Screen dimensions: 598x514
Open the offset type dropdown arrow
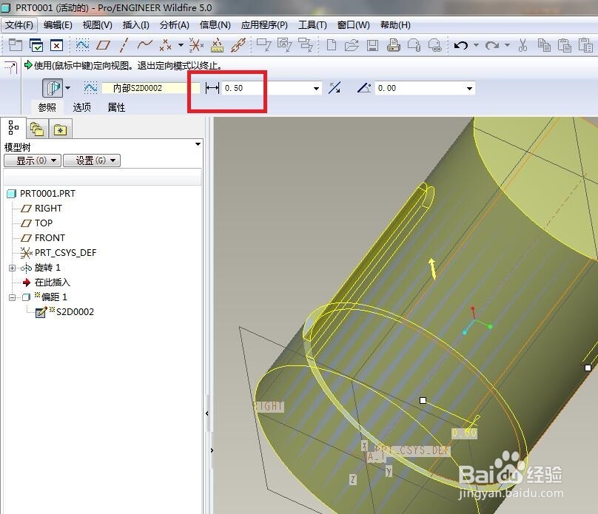pyautogui.click(x=67, y=88)
